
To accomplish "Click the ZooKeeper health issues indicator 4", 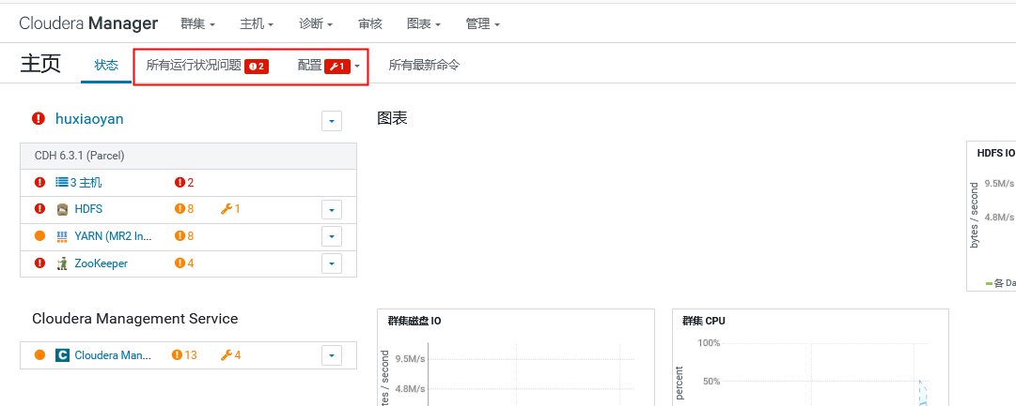I will (x=184, y=263).
